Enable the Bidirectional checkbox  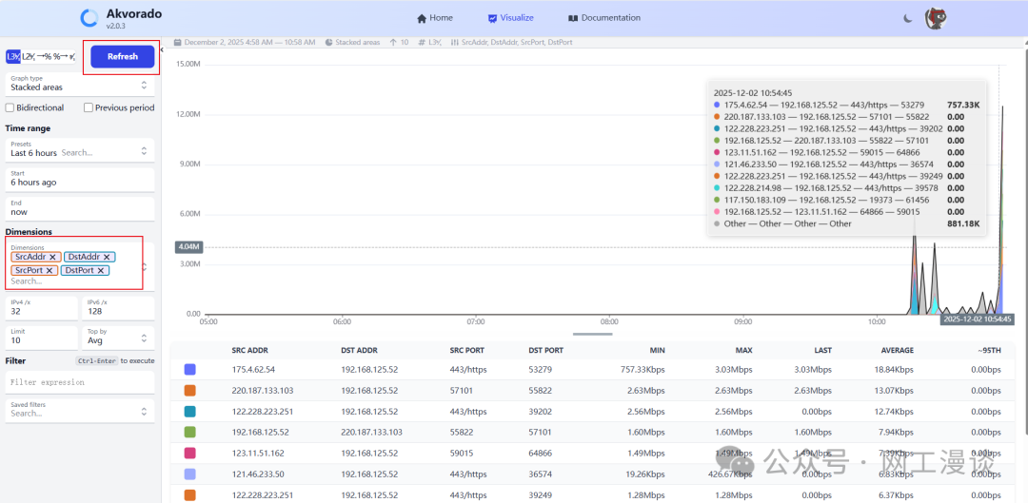[x=10, y=108]
